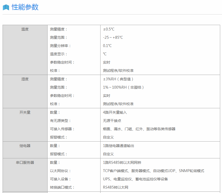Screen dimensions: 222x193
Task: Click the blue book icon beside 性能参数
Action: point(6,7)
